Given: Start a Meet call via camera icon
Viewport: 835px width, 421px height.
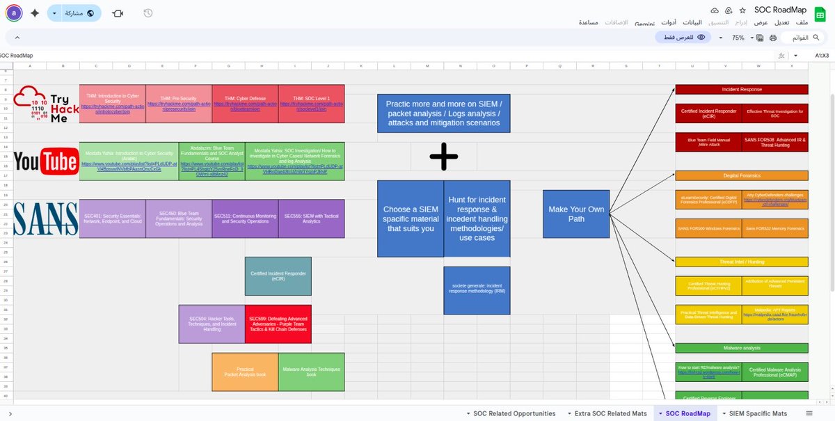Looking at the screenshot, I should (118, 13).
